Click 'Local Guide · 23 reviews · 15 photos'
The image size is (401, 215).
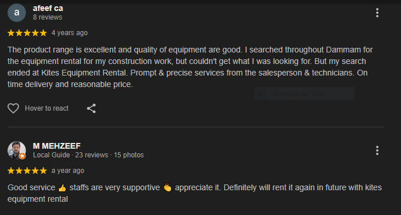88,155
